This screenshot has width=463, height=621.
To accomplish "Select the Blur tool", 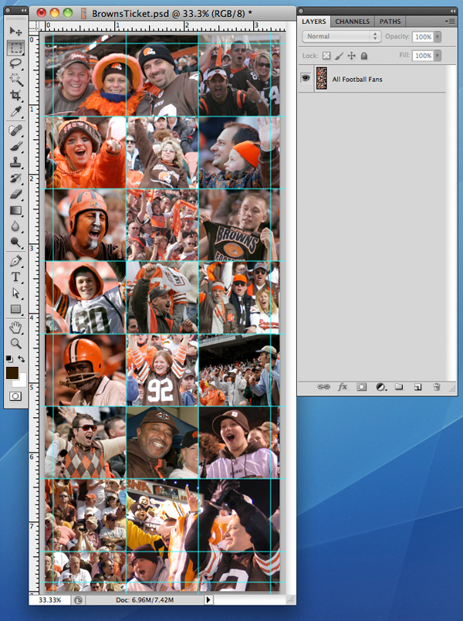I will coord(16,226).
